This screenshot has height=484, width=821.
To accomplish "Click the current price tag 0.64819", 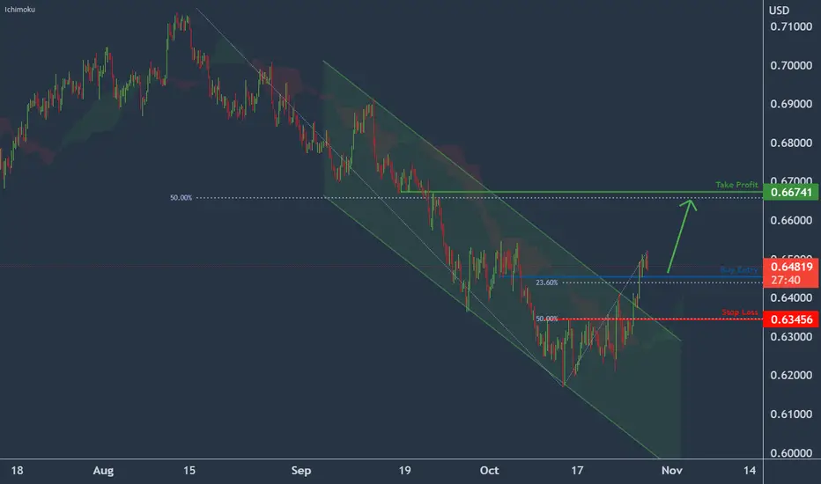I will (791, 267).
